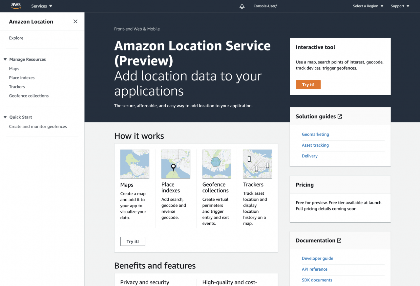Click the Solution guides external link icon
The image size is (420, 286).
[339, 116]
